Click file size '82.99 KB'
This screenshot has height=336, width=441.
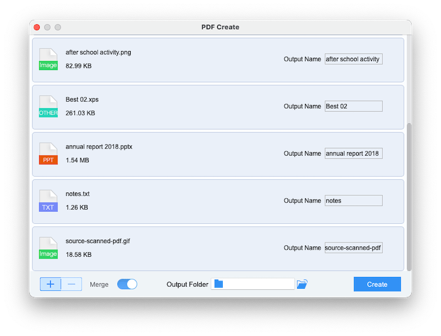click(78, 66)
